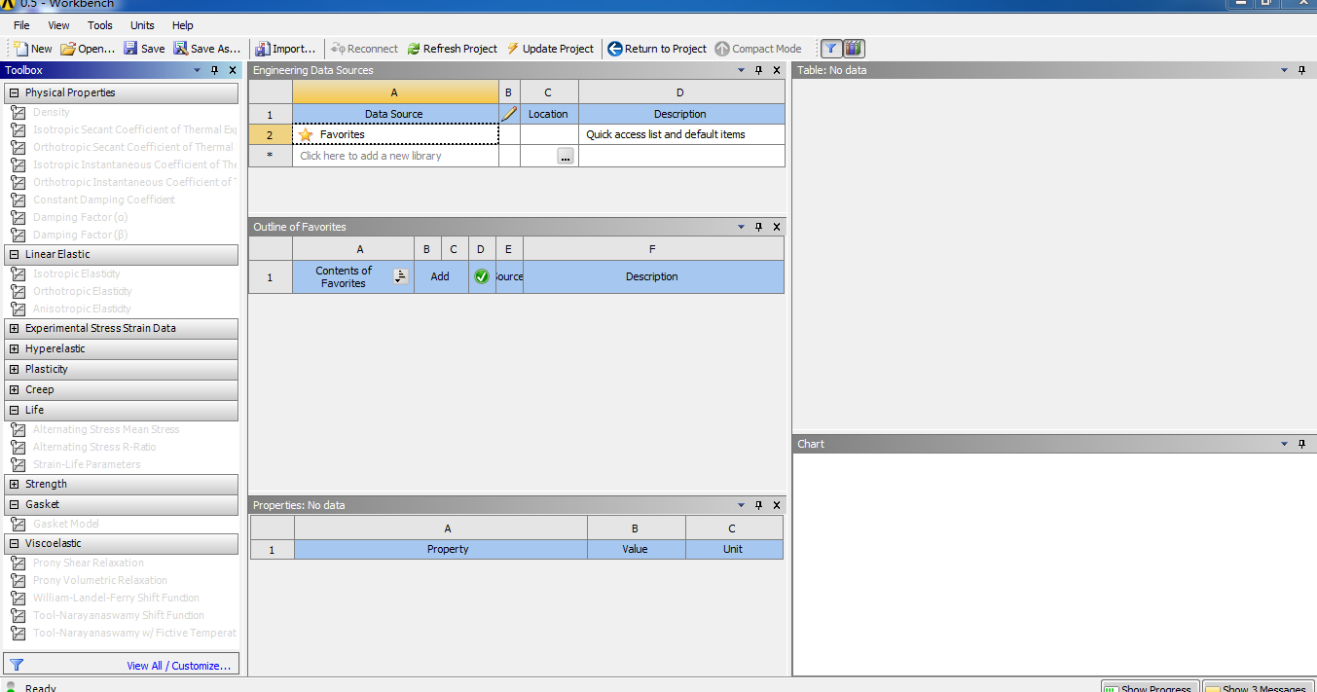
Task: Open the Tools menu
Action: pos(100,25)
